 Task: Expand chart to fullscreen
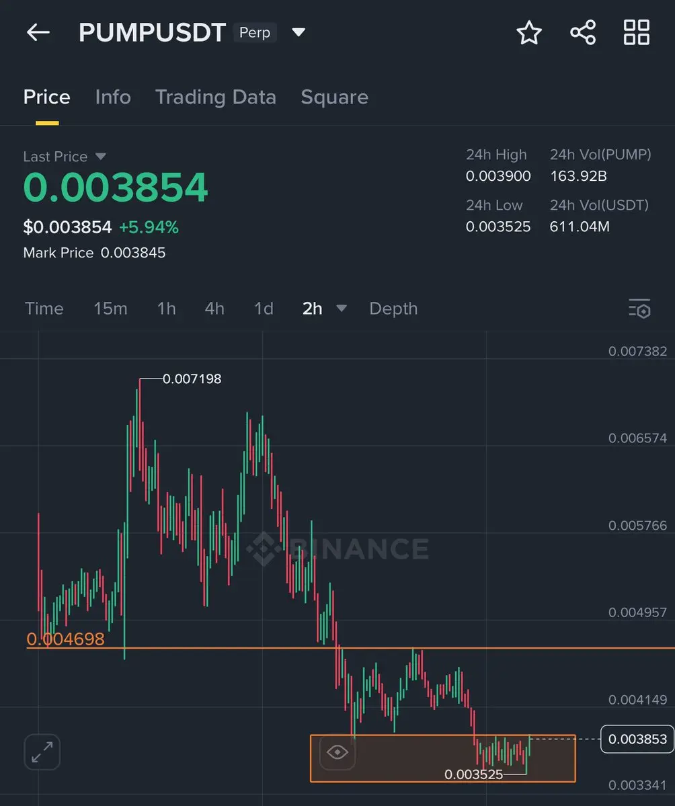click(x=42, y=752)
